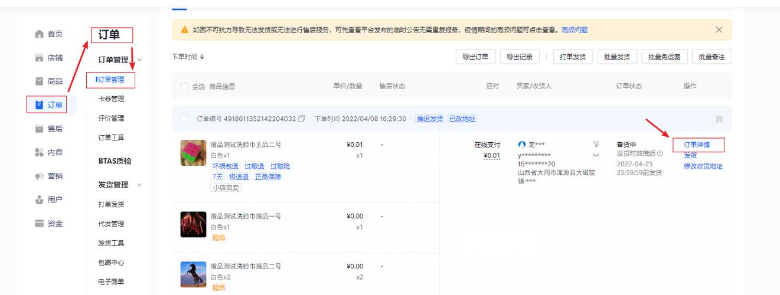
Task: Click the 小店自卖 tag
Action: point(226,188)
